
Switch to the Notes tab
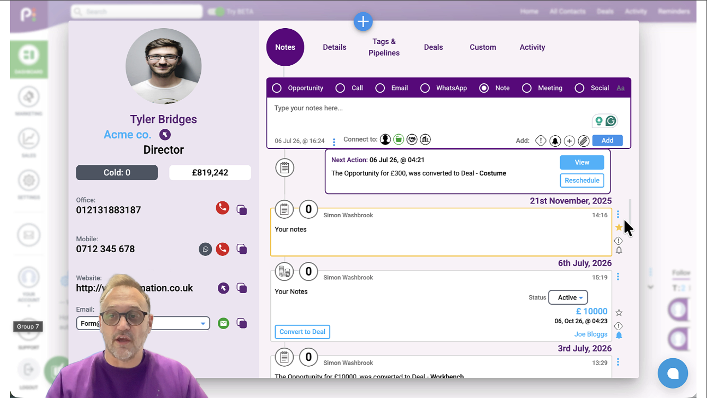pos(285,47)
